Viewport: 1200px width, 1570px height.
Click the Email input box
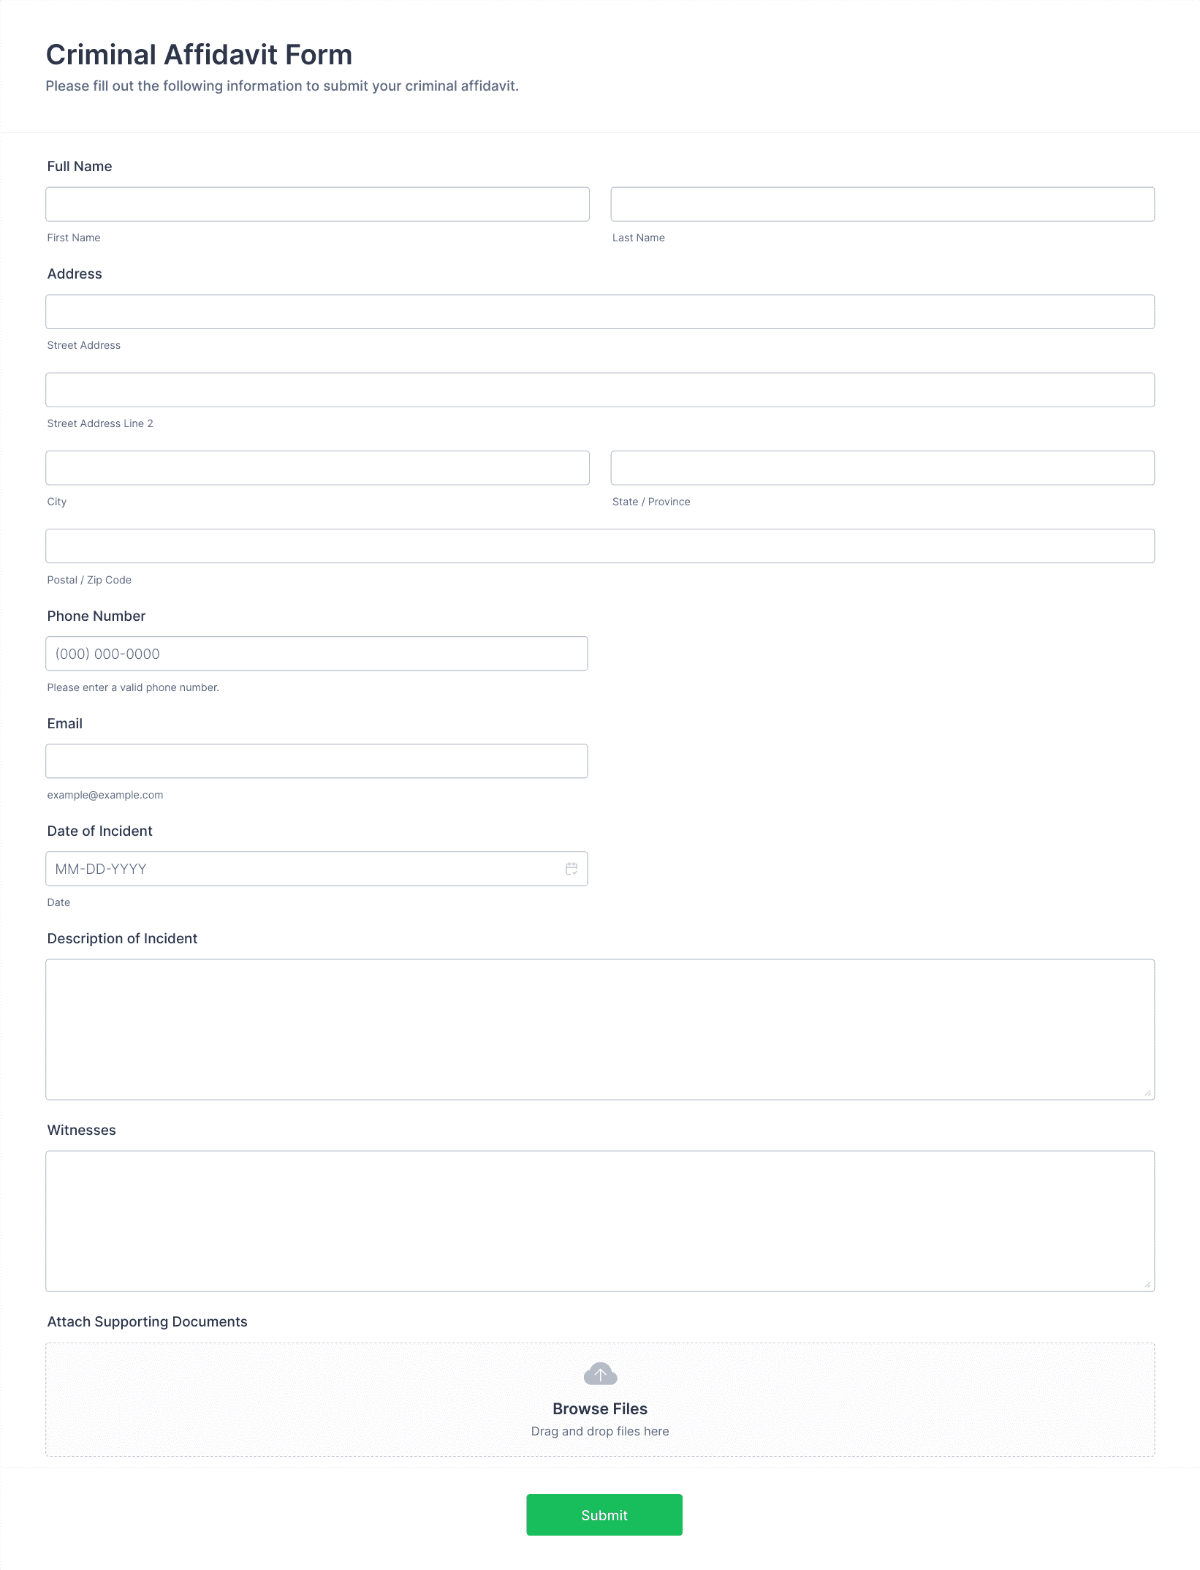pyautogui.click(x=316, y=761)
